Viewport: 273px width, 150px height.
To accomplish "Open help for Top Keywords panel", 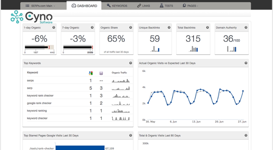I will tap(130, 63).
